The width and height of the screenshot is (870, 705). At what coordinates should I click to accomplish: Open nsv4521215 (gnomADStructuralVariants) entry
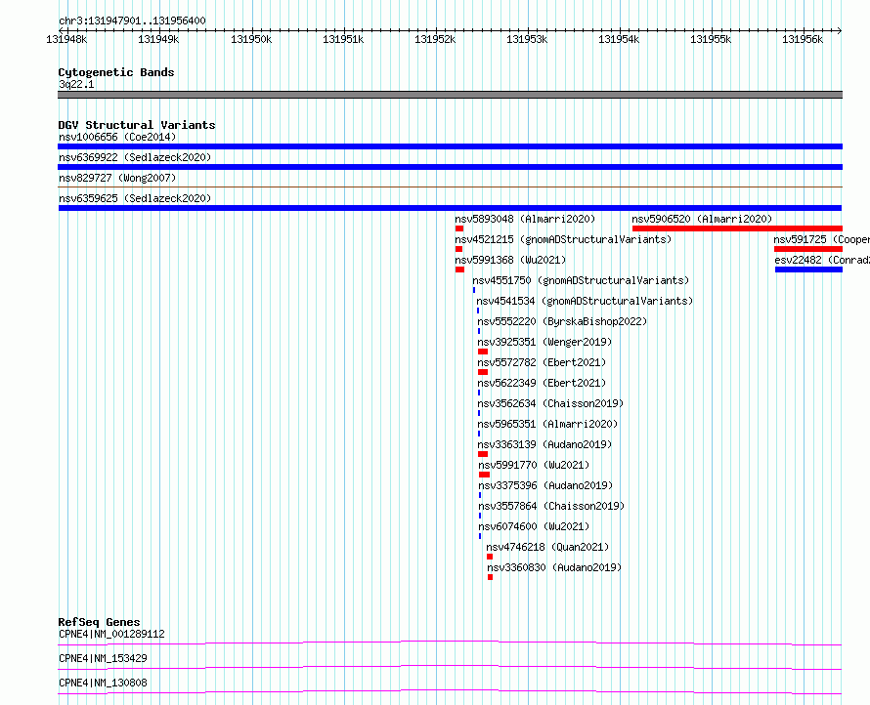563,239
